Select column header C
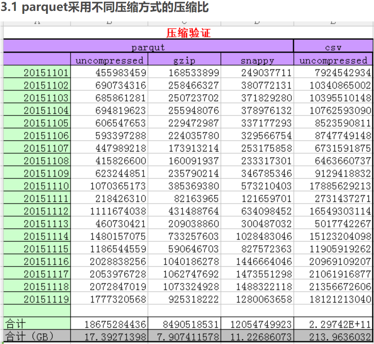 coord(184,20)
